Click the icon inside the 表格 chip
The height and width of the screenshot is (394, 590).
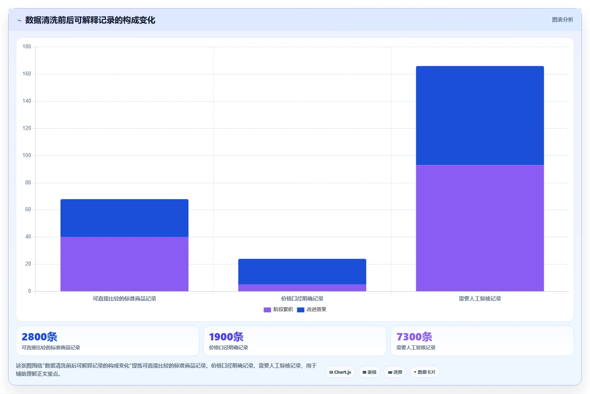click(365, 372)
